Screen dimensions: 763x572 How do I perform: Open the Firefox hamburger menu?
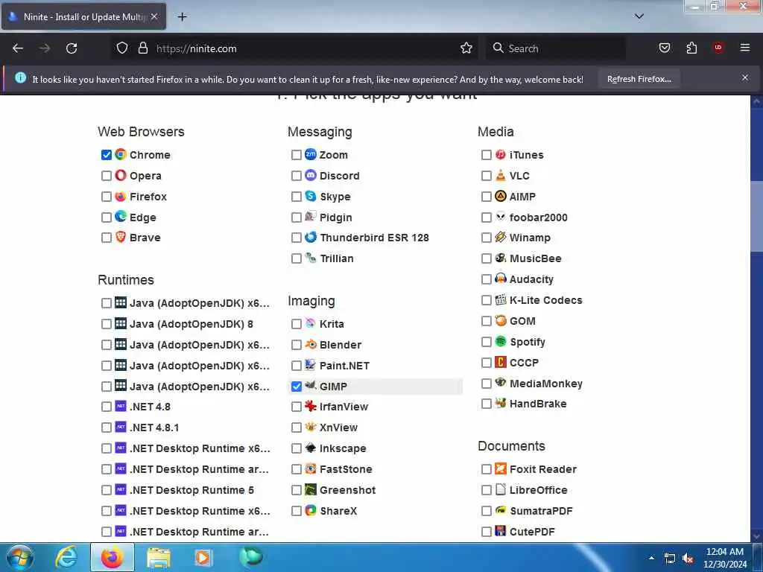coord(745,48)
